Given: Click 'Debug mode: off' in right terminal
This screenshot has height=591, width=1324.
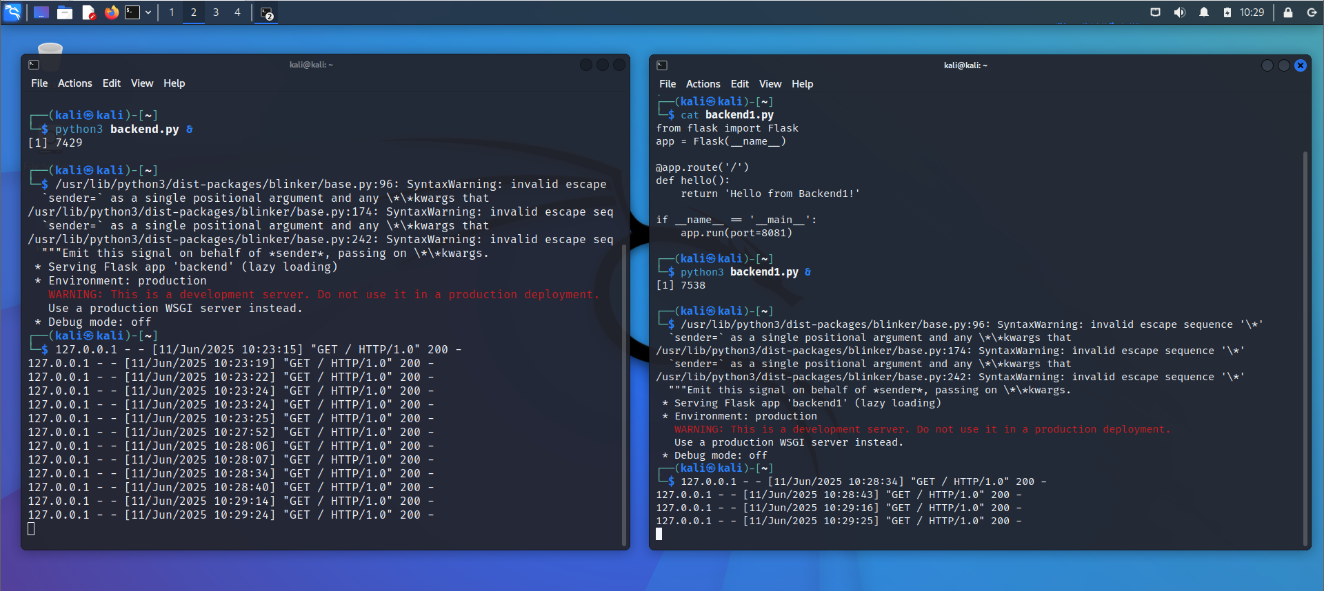Looking at the screenshot, I should click(x=714, y=455).
